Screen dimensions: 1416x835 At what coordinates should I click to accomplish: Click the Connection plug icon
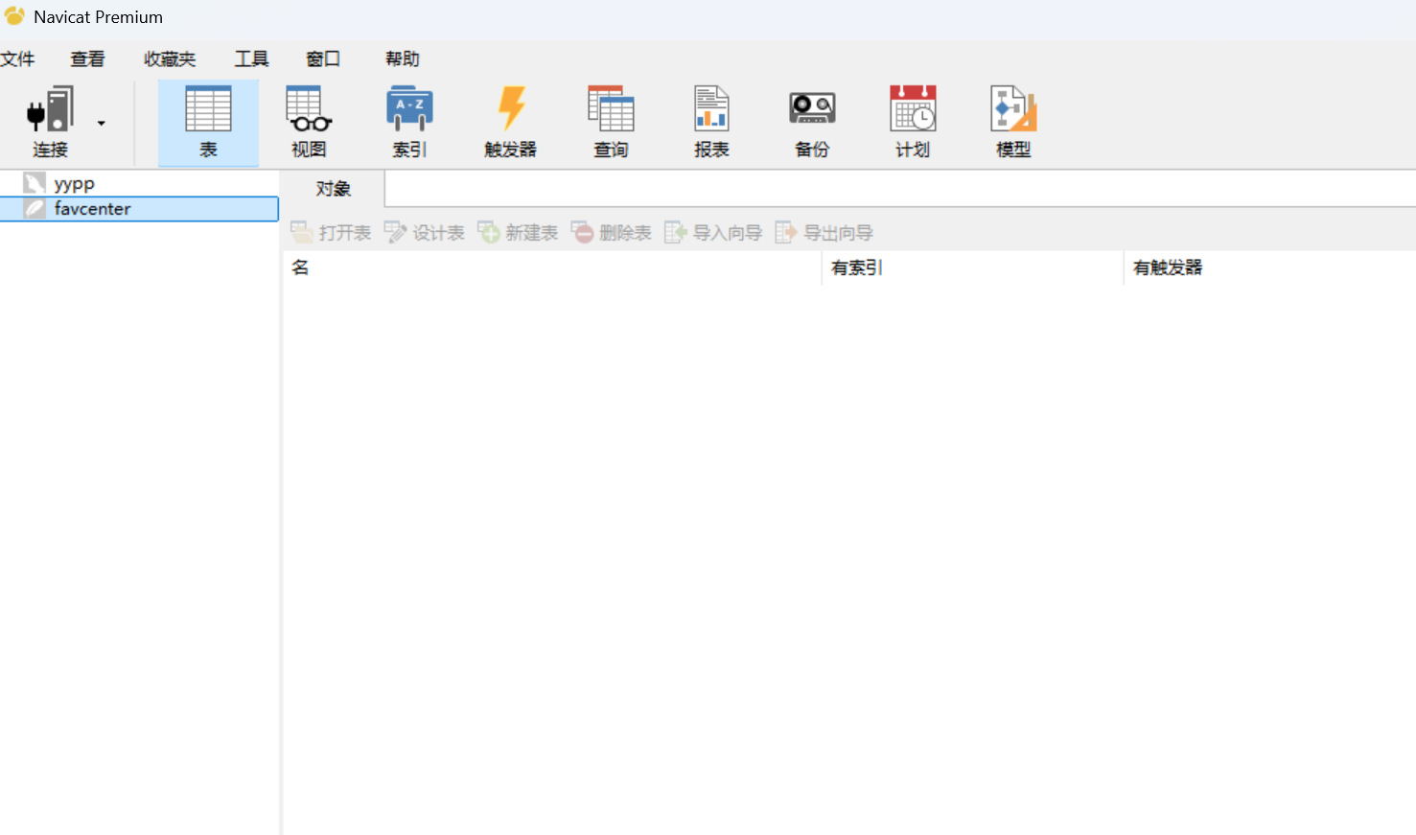tap(50, 110)
